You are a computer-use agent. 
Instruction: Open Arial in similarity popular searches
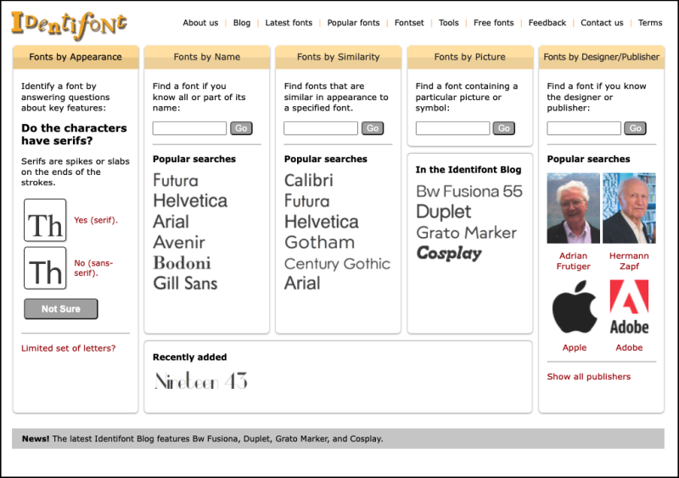click(302, 284)
